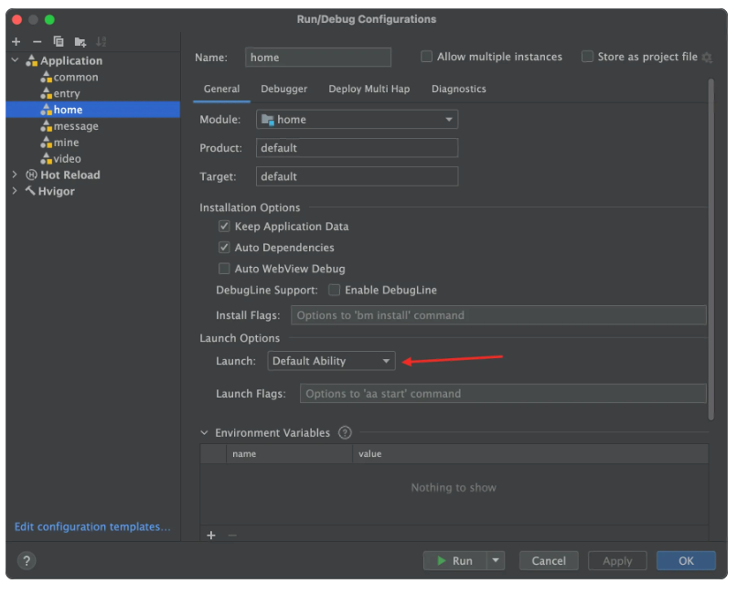Viewport: 737px width, 594px height.
Task: Toggle Allow multiple instances checkbox
Action: pos(426,57)
